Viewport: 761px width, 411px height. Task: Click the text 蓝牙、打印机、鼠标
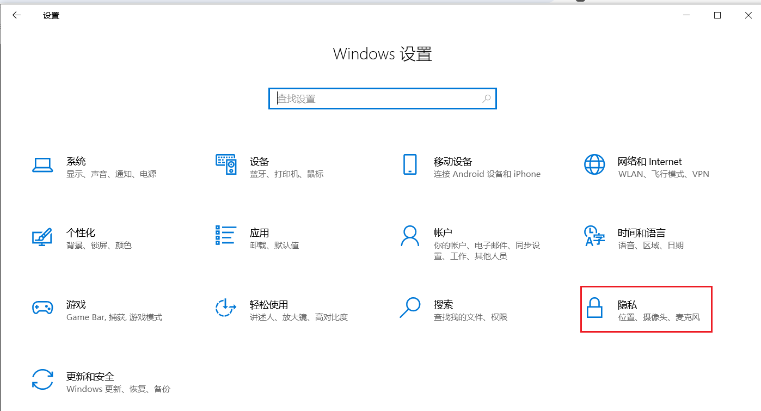287,174
